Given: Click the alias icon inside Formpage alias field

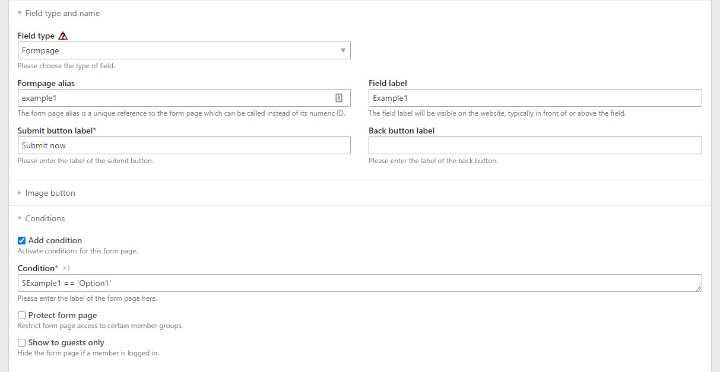Looking at the screenshot, I should [x=339, y=98].
